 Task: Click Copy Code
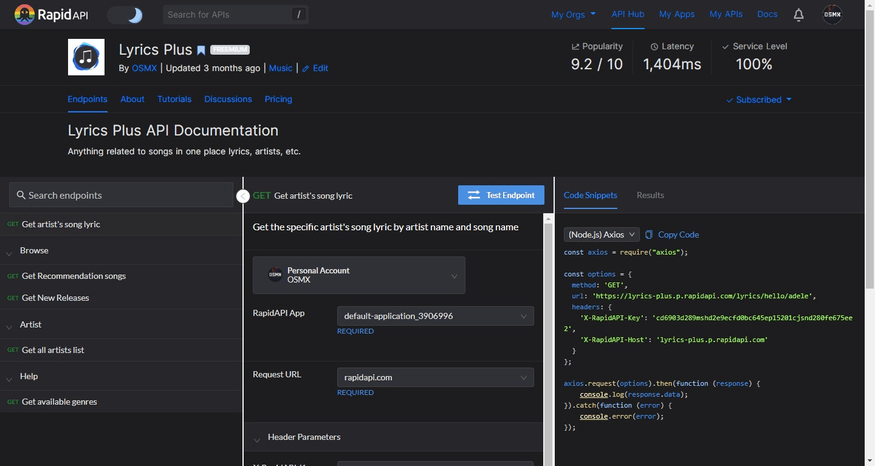(672, 235)
